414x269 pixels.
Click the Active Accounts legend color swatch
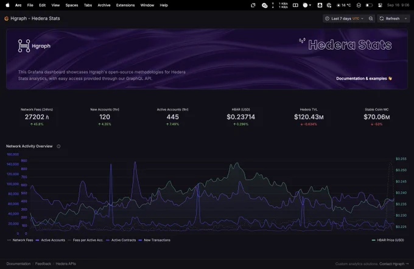click(38, 240)
